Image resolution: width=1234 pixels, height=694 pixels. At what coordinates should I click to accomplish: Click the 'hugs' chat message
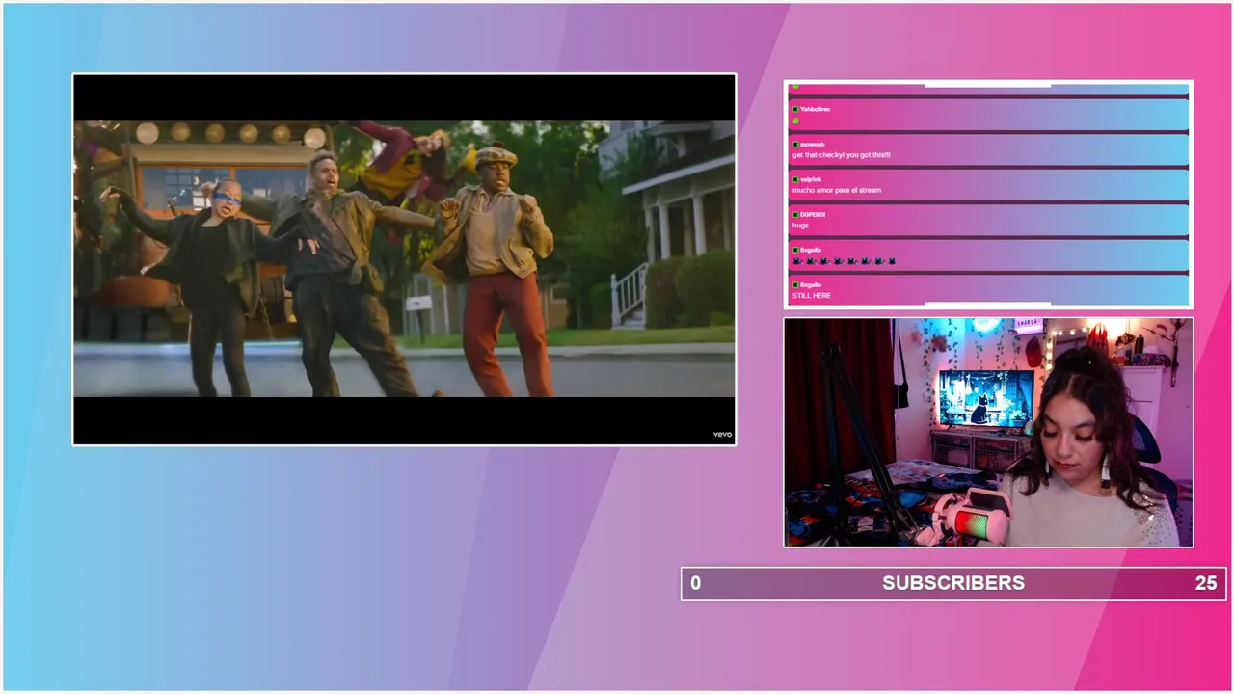pyautogui.click(x=800, y=226)
